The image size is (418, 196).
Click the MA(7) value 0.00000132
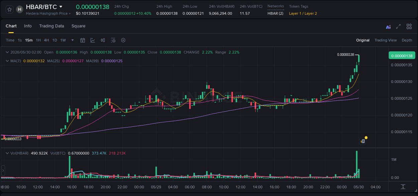click(x=34, y=61)
